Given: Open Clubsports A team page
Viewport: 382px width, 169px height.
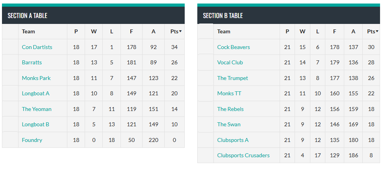Looking at the screenshot, I should pyautogui.click(x=233, y=140).
